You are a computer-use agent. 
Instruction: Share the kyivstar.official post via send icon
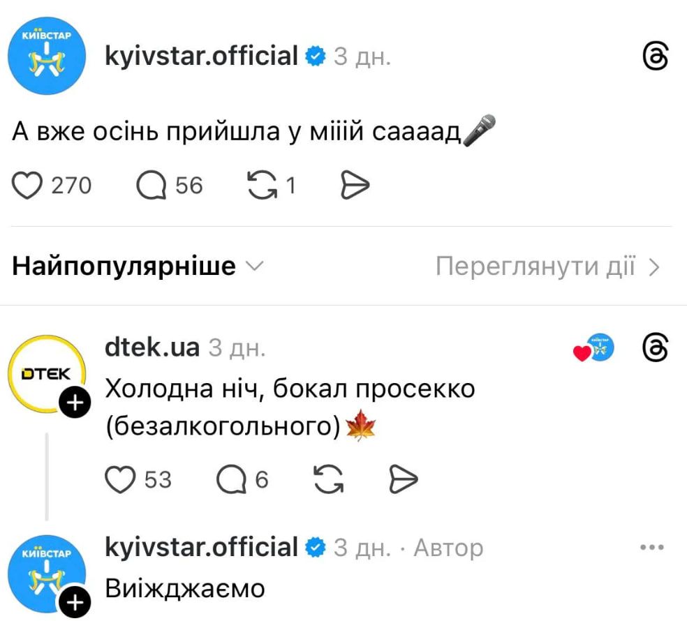click(x=355, y=185)
